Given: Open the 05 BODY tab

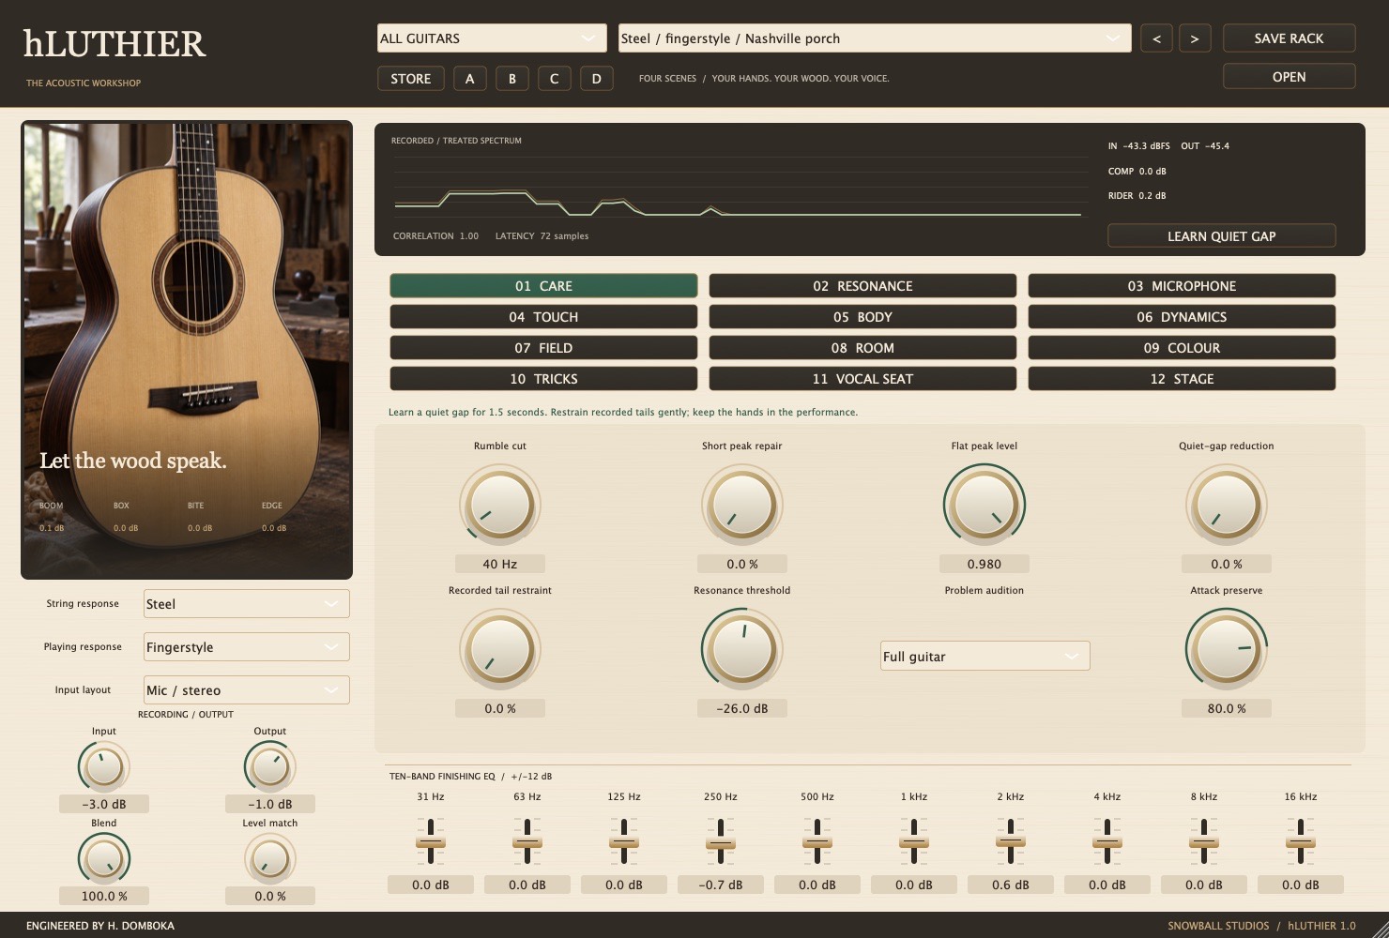Looking at the screenshot, I should [862, 317].
